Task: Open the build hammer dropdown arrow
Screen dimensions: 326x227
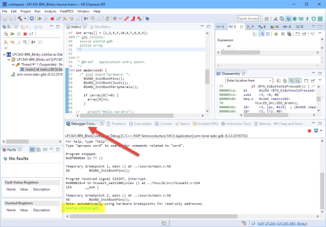Action: (25, 18)
